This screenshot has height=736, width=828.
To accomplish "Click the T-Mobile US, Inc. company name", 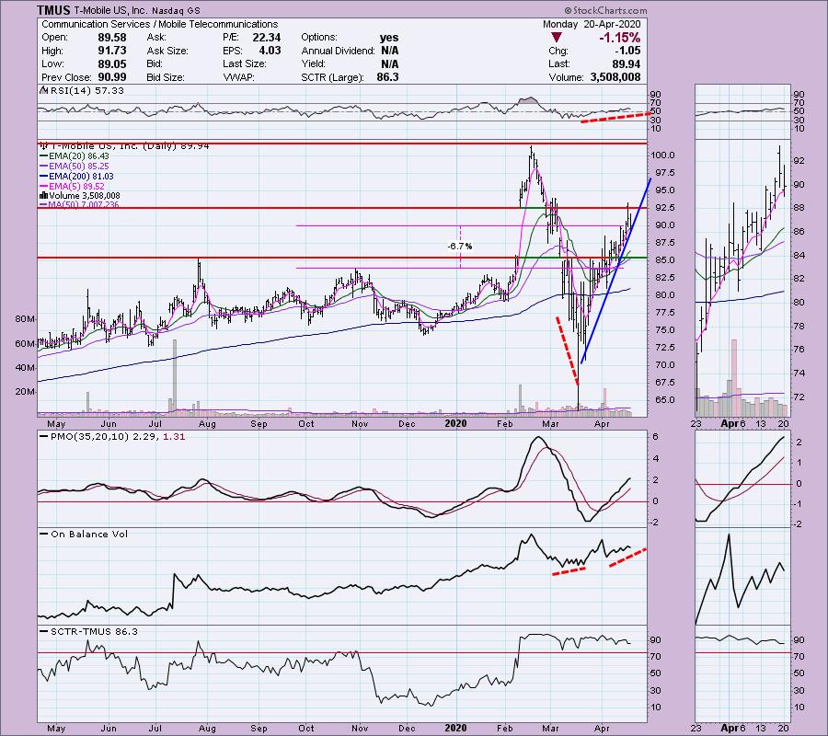I will (111, 10).
